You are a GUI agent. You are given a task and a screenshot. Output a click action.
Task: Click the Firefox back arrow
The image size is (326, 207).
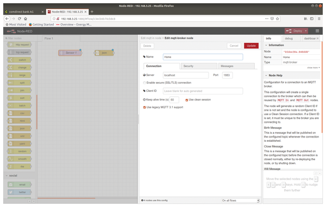(x=7, y=18)
